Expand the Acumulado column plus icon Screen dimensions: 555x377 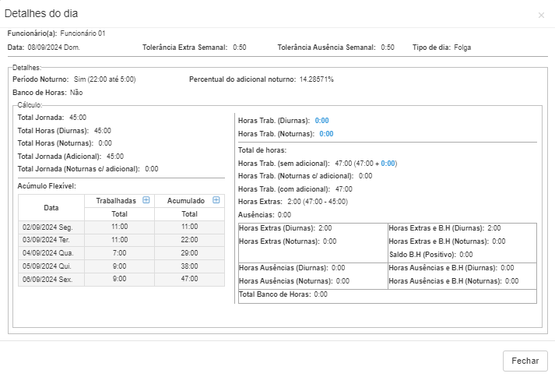click(x=216, y=200)
